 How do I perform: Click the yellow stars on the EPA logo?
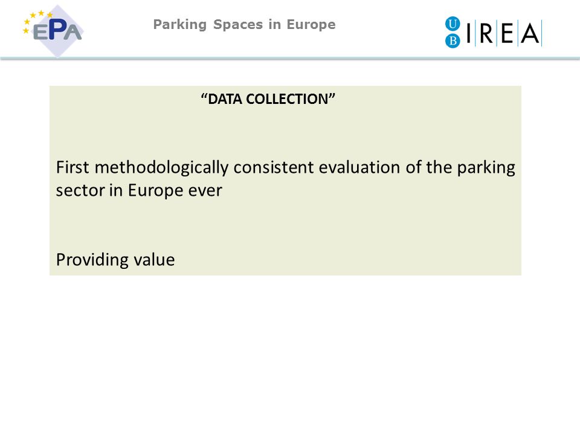click(x=37, y=21)
